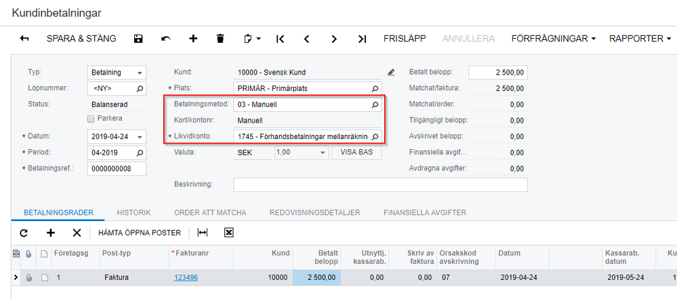The height and width of the screenshot is (299, 677).
Task: Open the Likvidkonto lookup magnifier
Action: (375, 136)
